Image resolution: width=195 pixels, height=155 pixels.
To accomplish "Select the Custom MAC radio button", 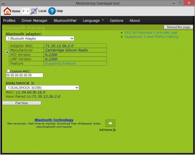I will 9,71.
